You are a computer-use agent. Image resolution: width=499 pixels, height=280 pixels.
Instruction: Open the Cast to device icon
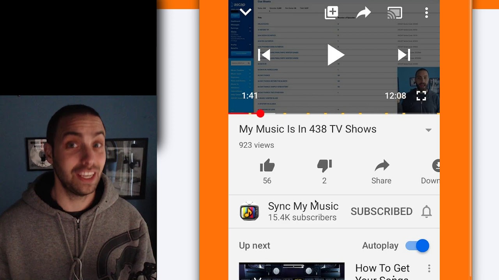tap(395, 13)
